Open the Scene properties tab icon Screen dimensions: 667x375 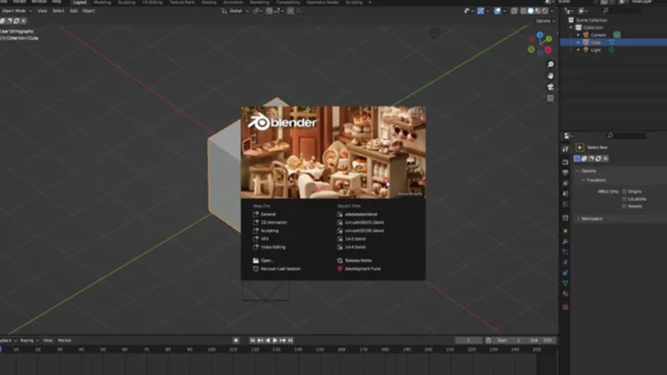(565, 194)
